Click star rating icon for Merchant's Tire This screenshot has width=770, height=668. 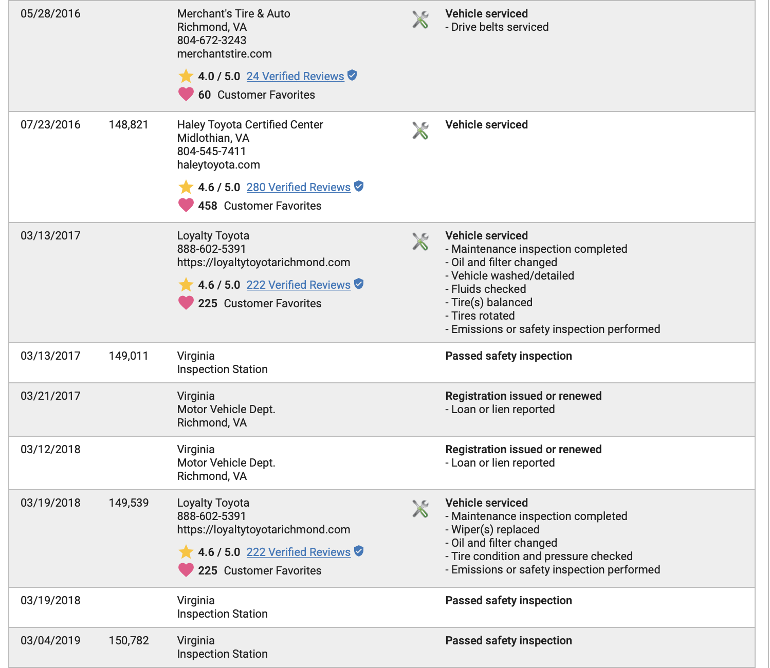(186, 77)
